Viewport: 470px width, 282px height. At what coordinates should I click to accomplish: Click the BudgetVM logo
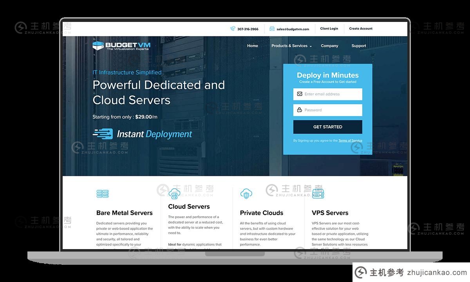click(121, 46)
